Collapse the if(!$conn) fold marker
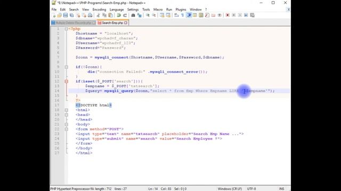Screen dimensions: 341x191 [66, 67]
